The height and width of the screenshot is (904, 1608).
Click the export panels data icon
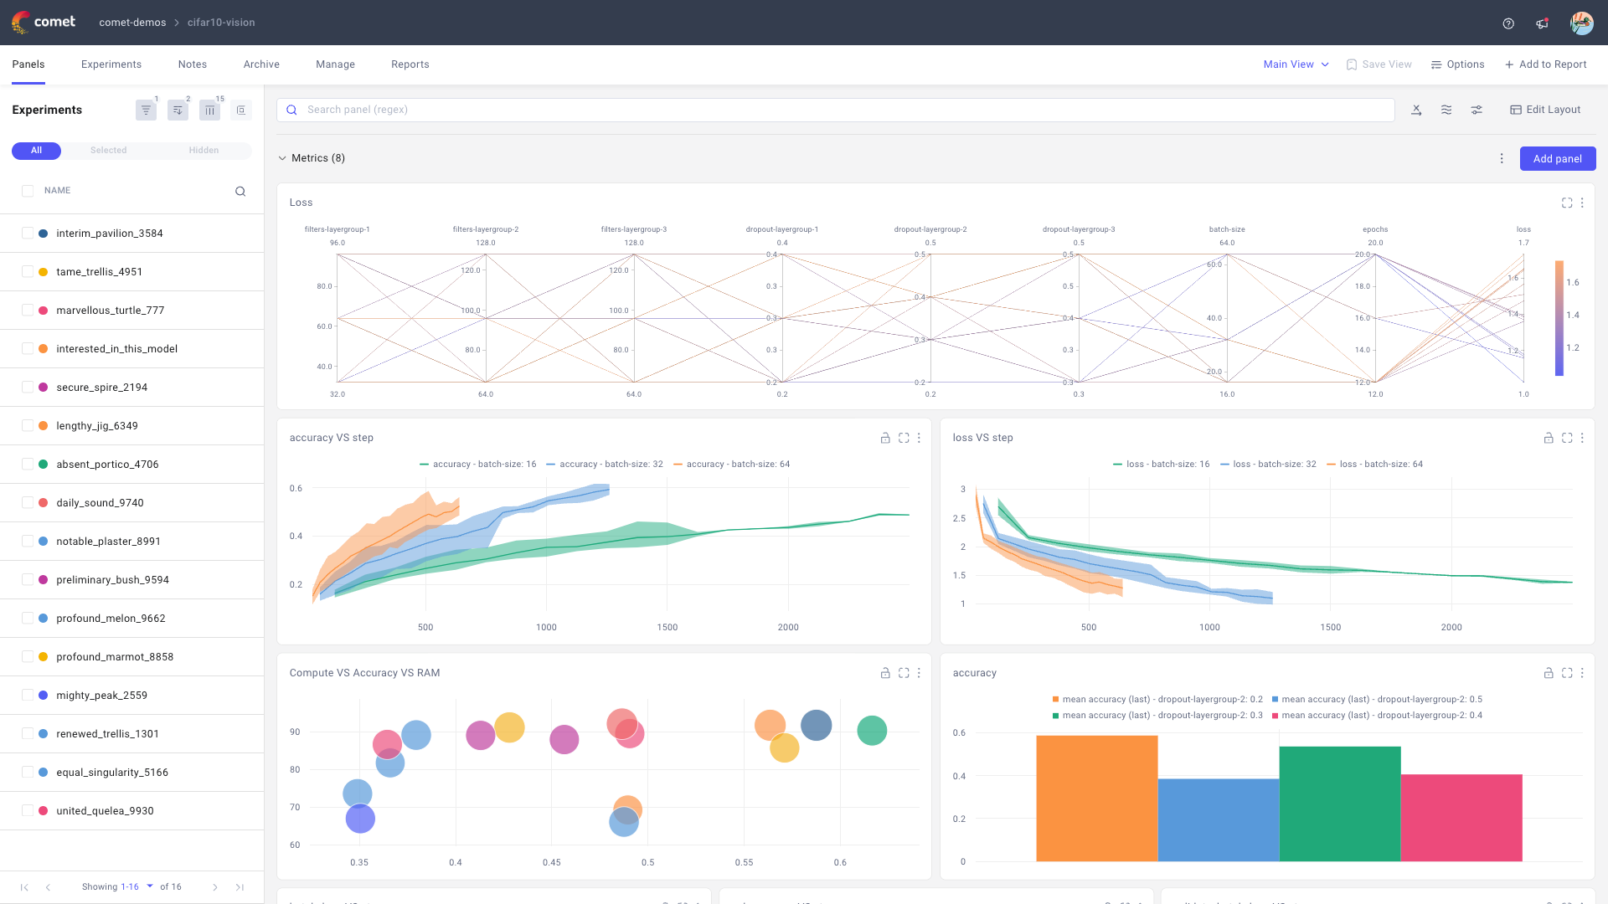[1416, 110]
